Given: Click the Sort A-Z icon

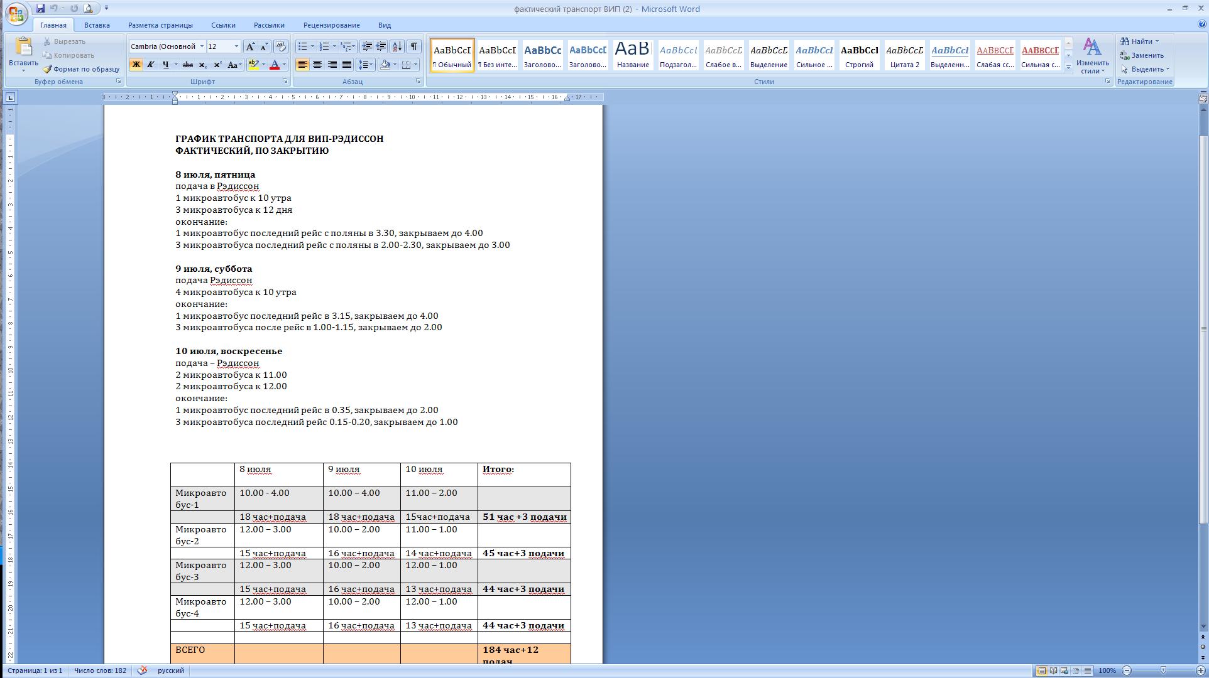Looking at the screenshot, I should (x=397, y=46).
